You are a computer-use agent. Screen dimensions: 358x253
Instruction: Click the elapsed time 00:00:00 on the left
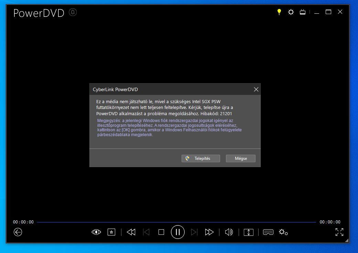pos(23,222)
